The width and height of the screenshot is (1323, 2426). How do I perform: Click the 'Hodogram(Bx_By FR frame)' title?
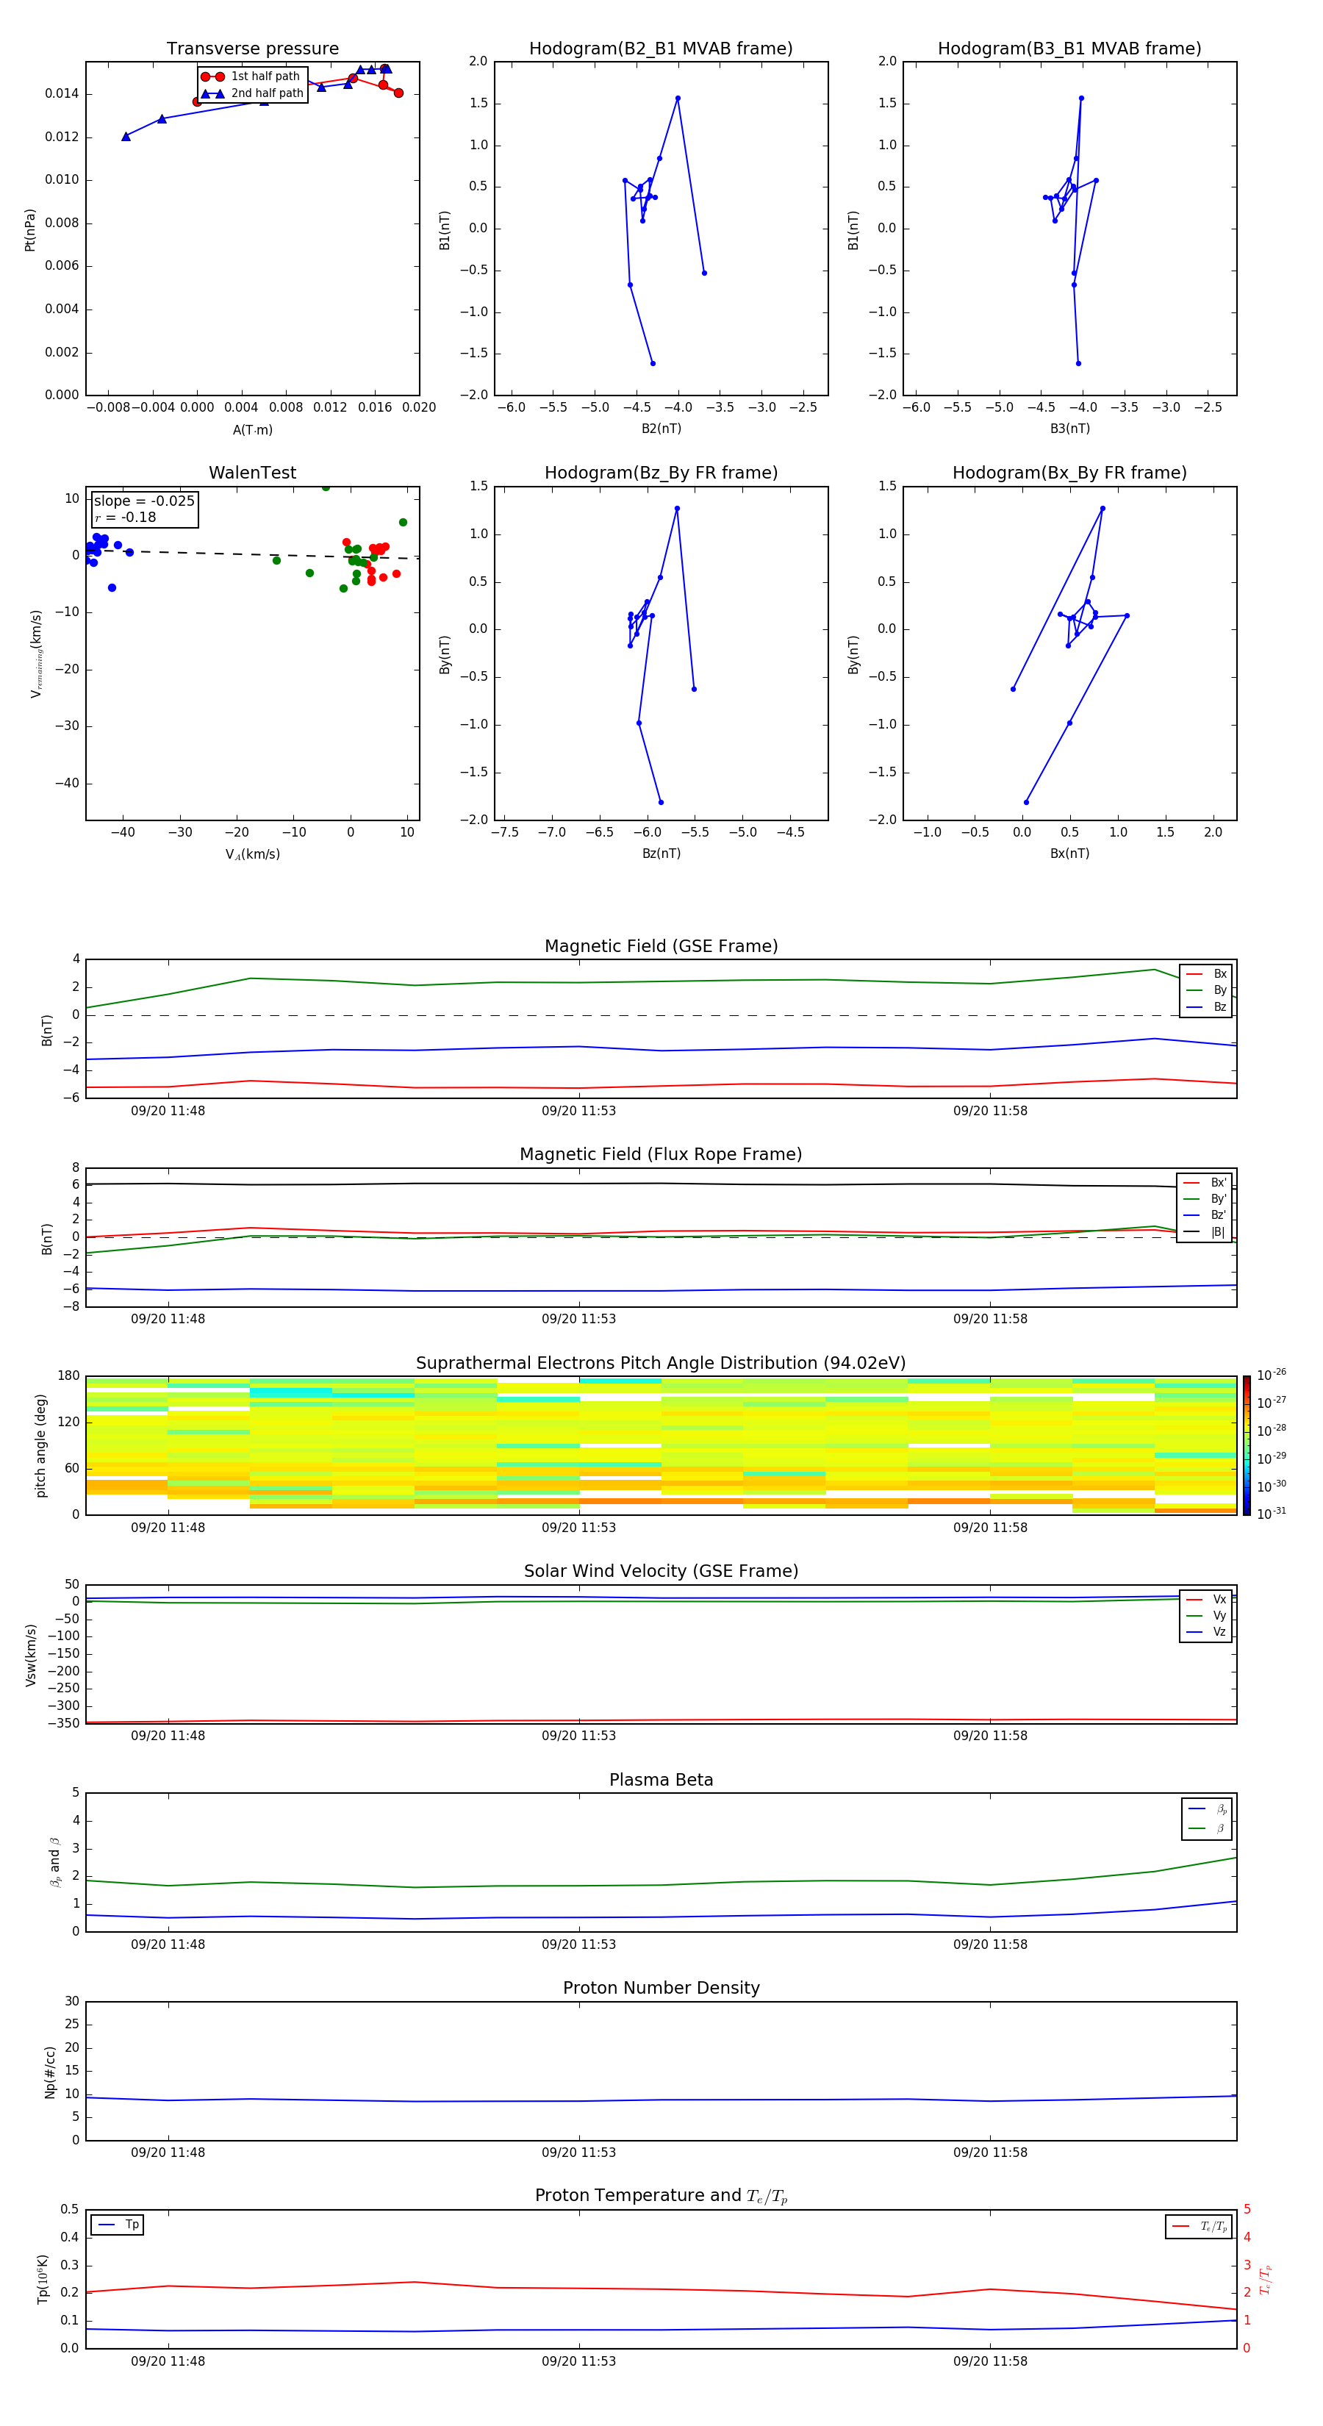point(1069,473)
